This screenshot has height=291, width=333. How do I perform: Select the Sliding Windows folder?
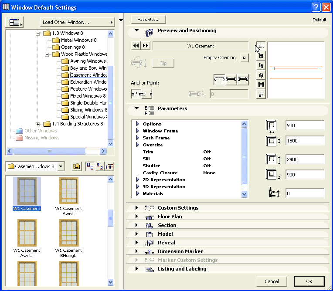click(88, 110)
